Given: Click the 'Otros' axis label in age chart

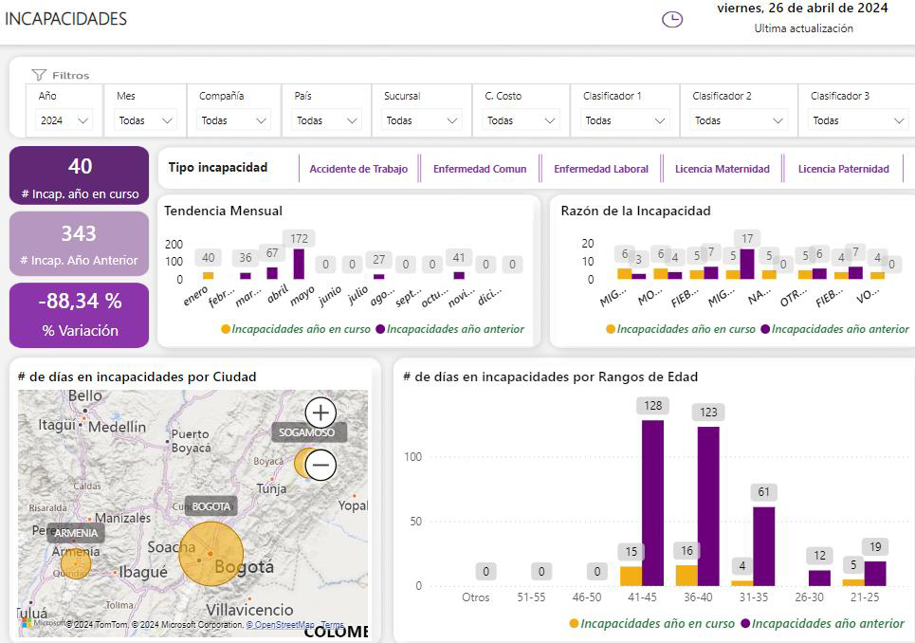Looking at the screenshot, I should tap(476, 597).
